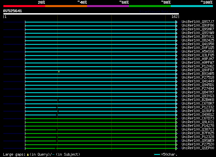Select the UniRef100_P27520 label
This screenshot has height=157, width=216.
tap(198, 145)
